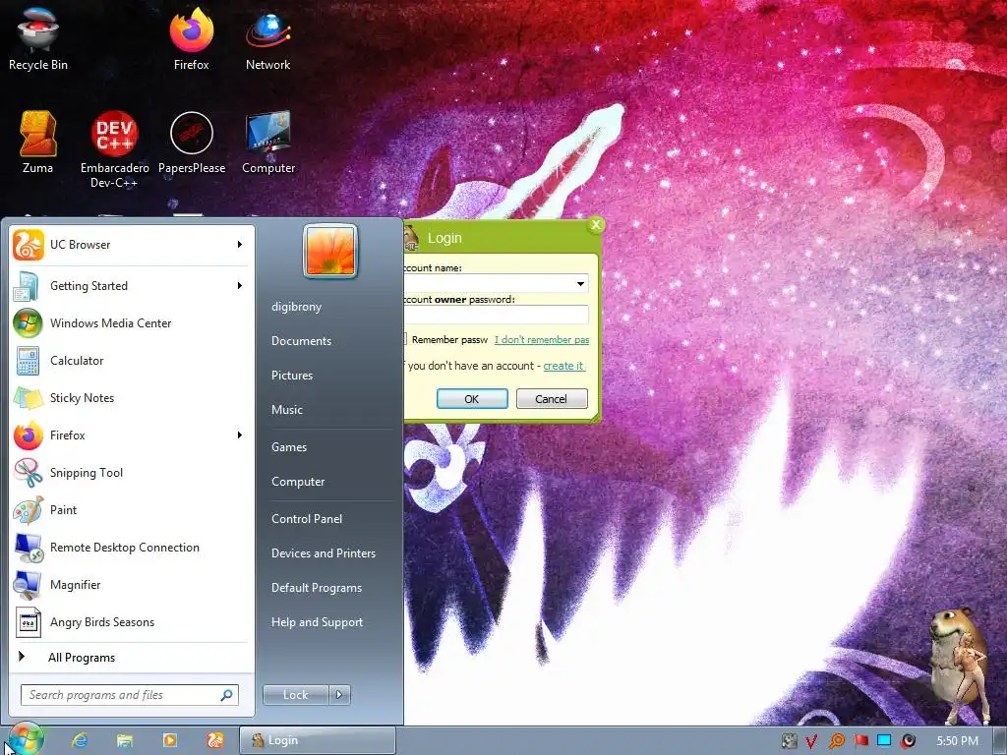This screenshot has width=1007, height=755.
Task: Open Music from Start menu
Action: (286, 410)
